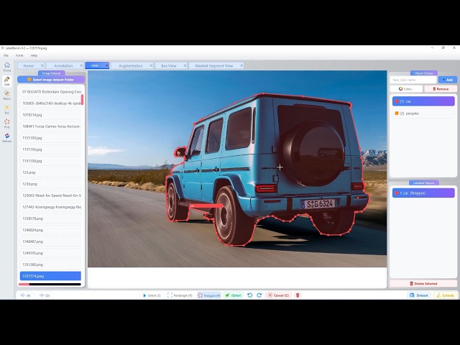
Task: Open 07 BUGATTI Rotterdam Opening file
Action: click(50, 92)
